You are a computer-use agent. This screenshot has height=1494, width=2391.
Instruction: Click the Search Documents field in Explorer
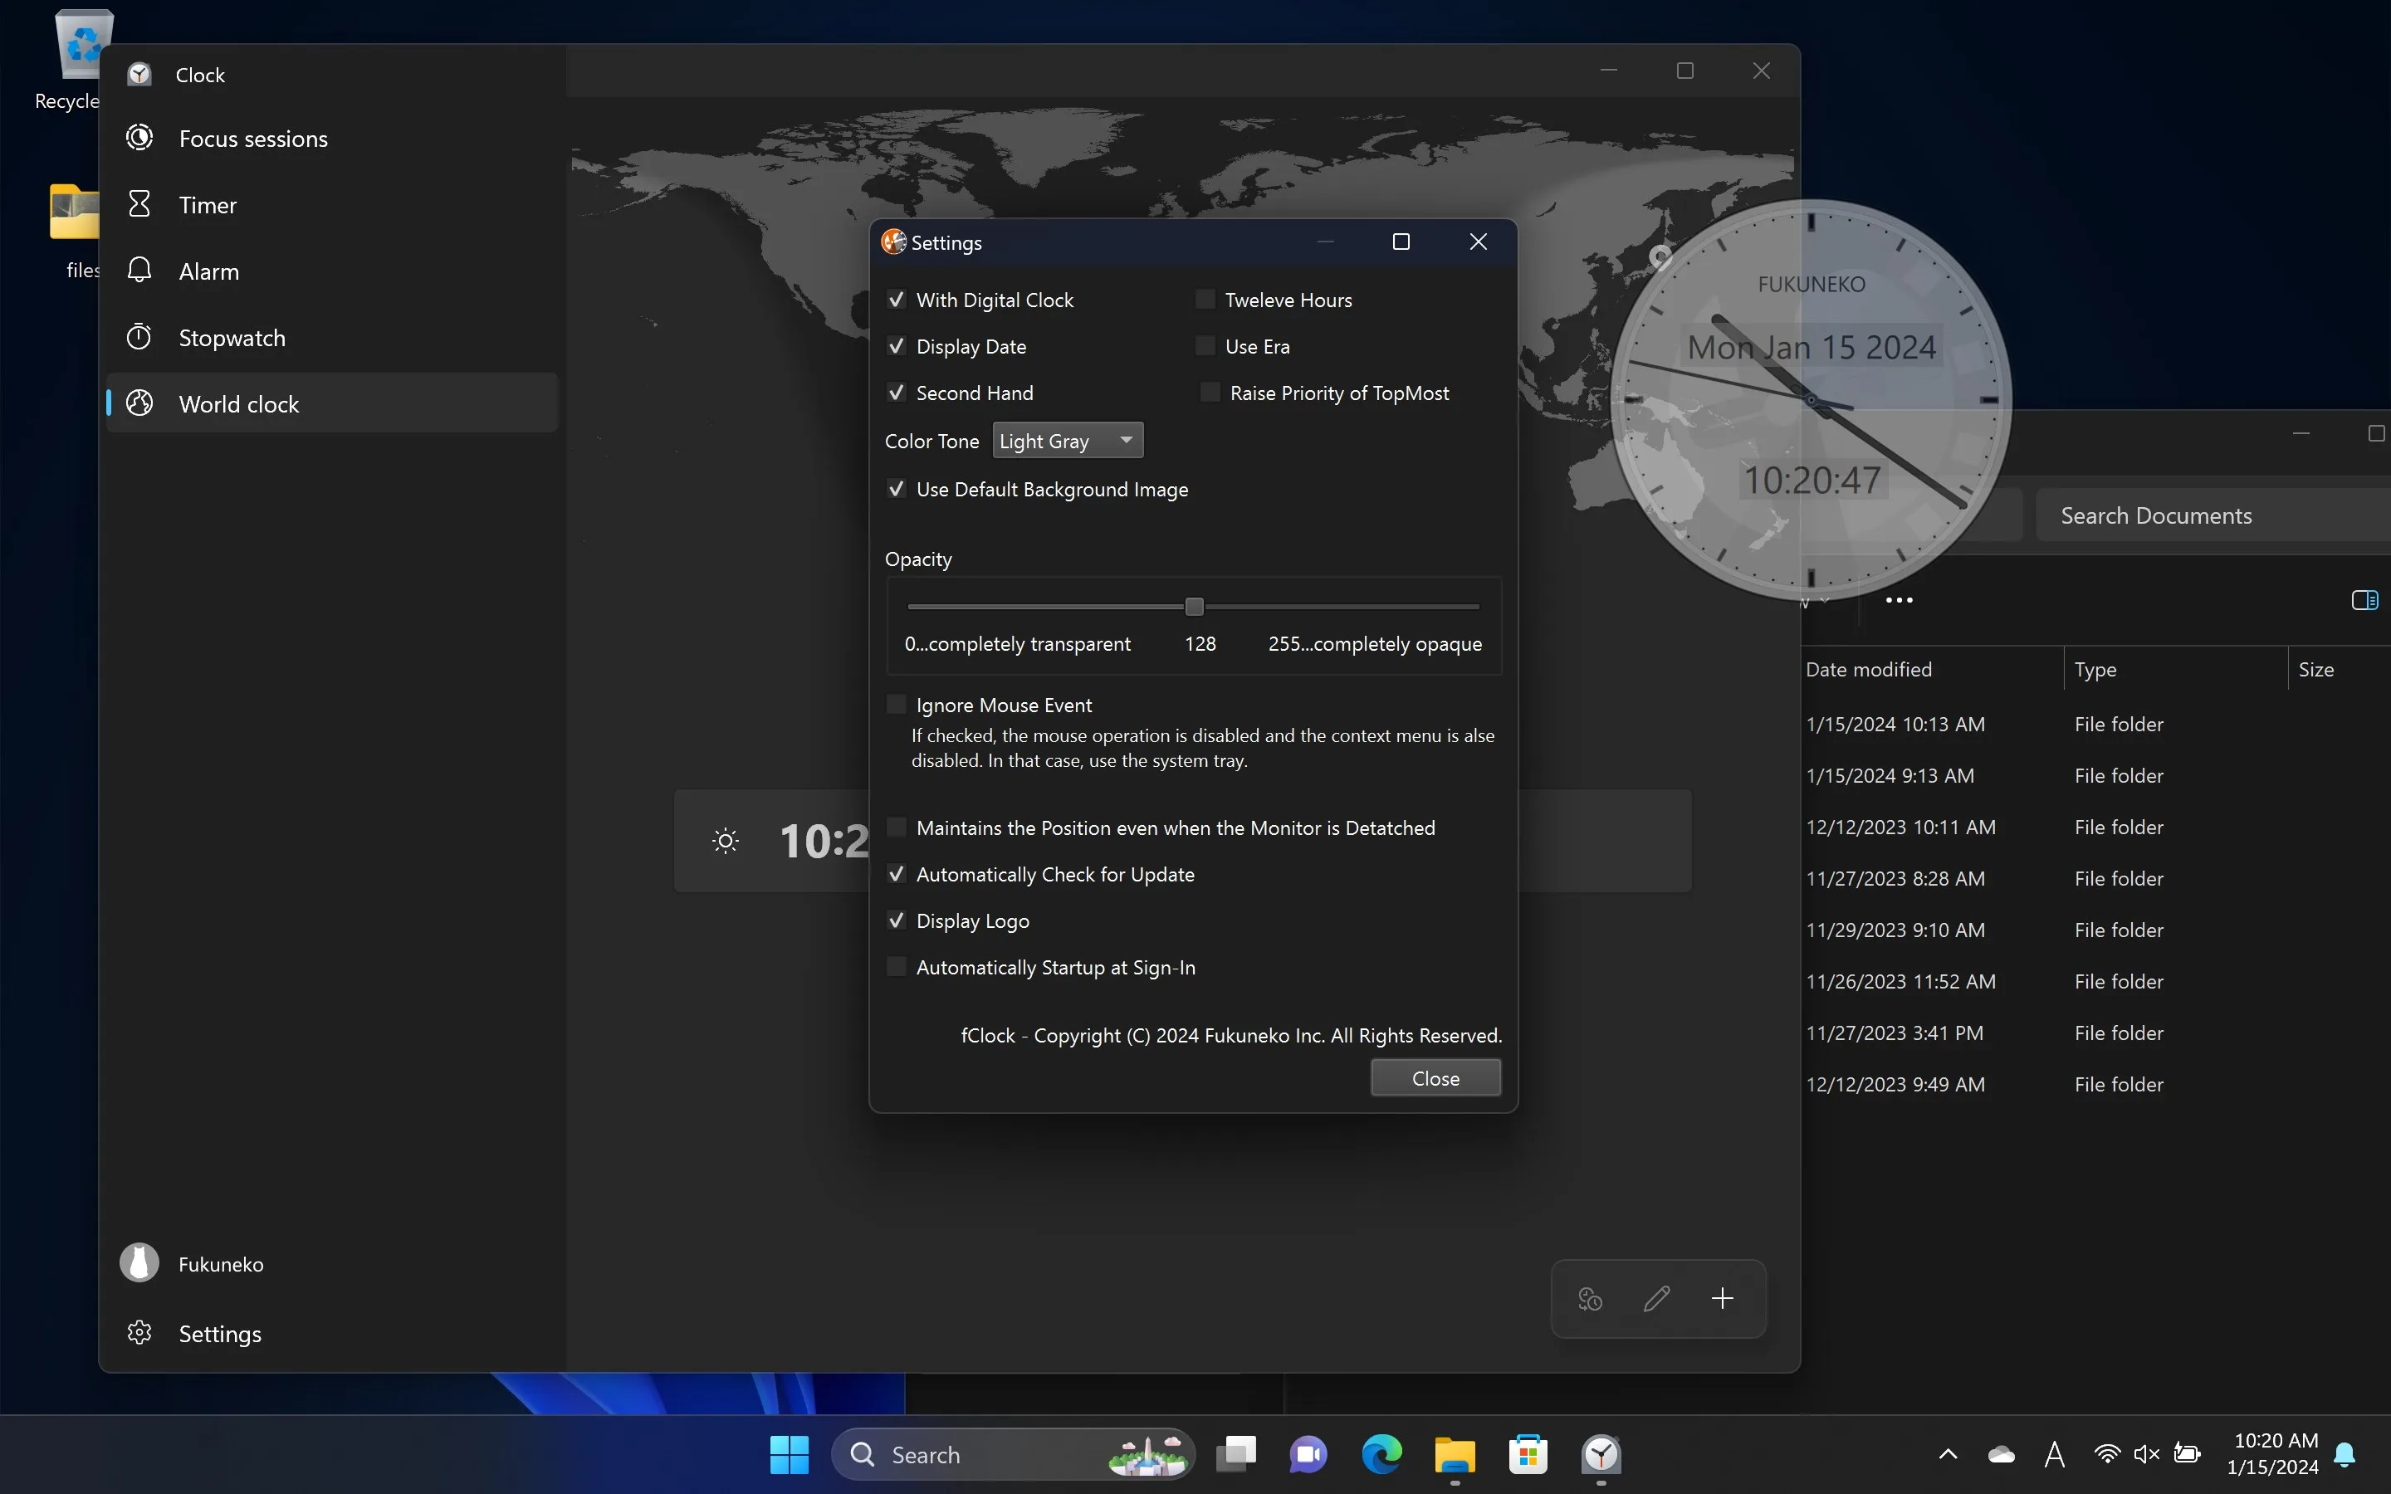click(2213, 515)
